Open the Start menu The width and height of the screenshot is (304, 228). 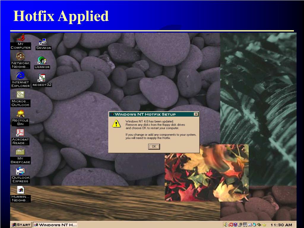point(21,225)
